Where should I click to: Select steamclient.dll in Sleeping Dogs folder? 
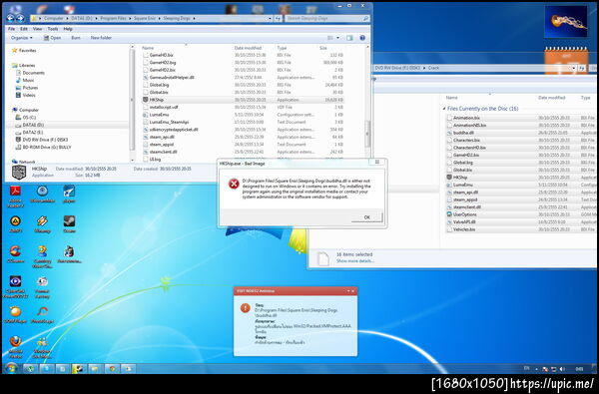point(243,152)
